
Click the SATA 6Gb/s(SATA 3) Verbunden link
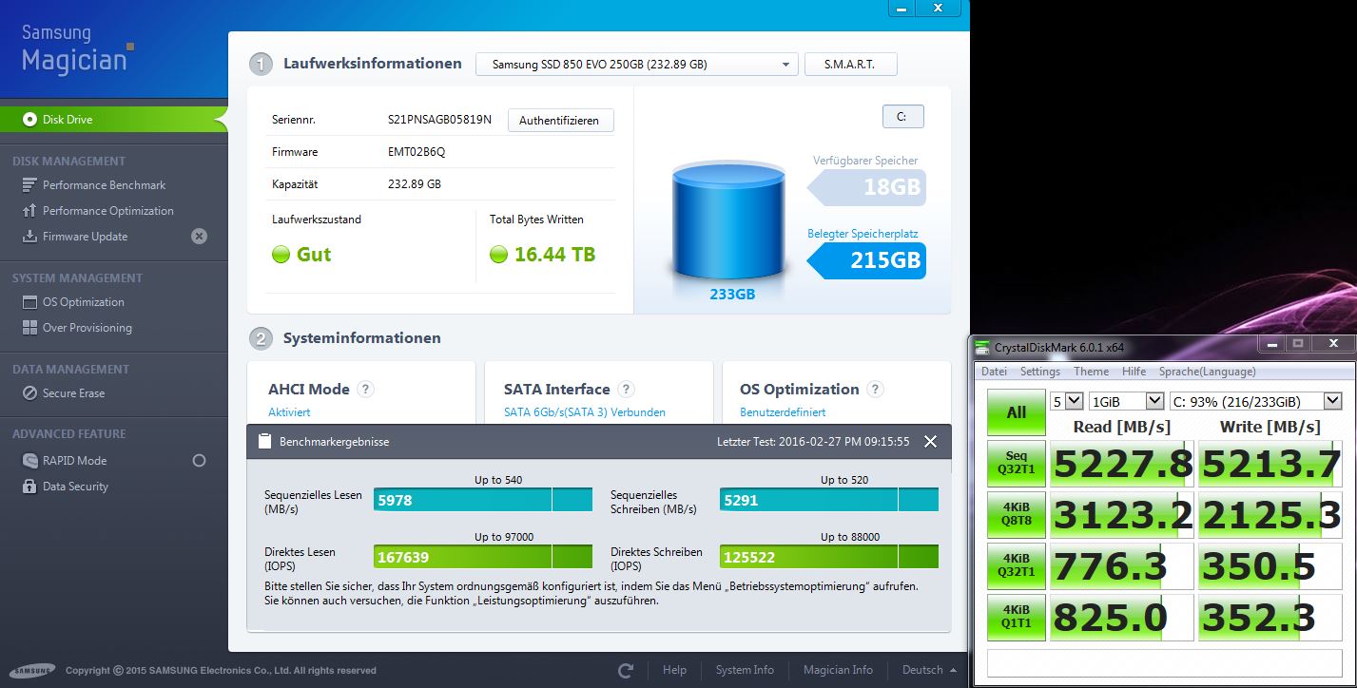click(585, 412)
